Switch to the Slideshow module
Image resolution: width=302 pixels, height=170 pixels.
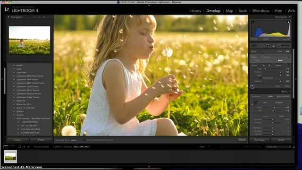point(261,11)
